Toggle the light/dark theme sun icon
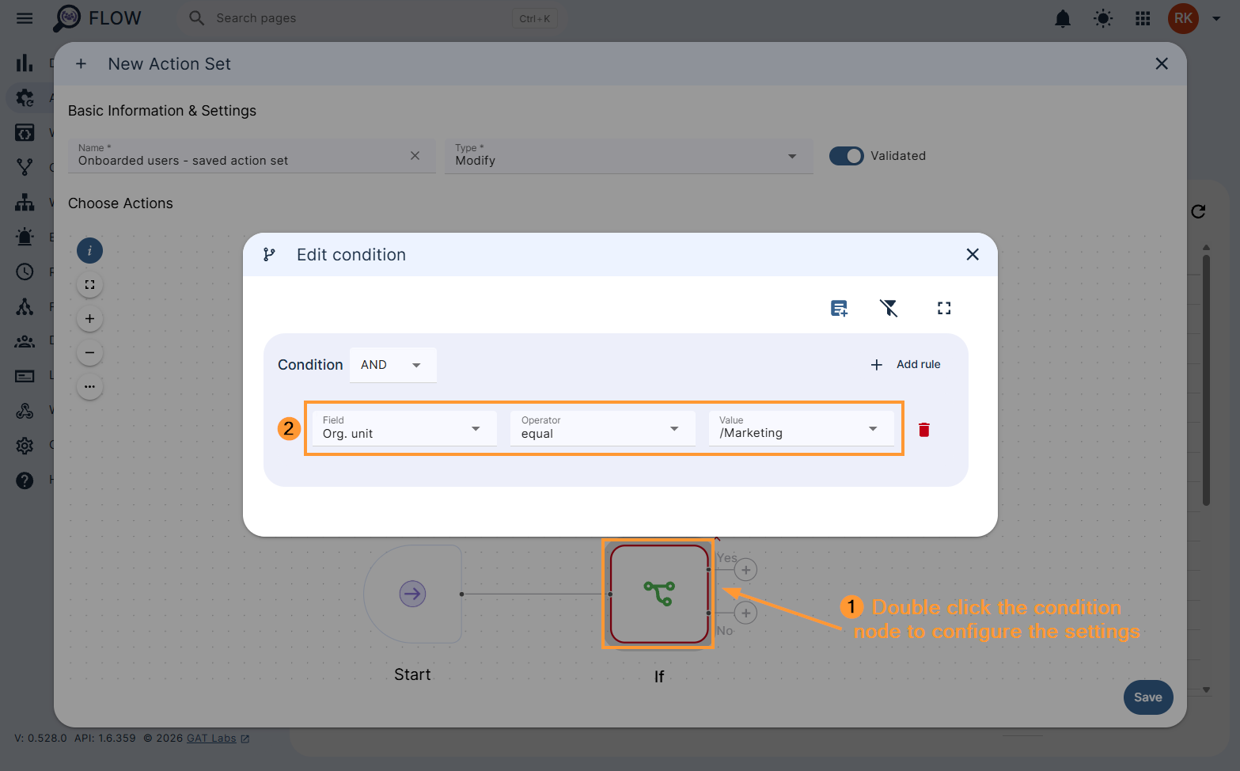The image size is (1240, 771). 1103,18
